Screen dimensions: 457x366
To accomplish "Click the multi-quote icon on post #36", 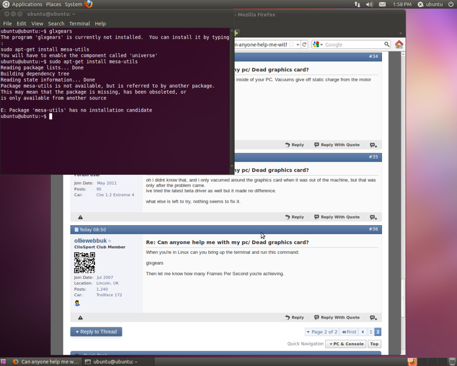I will pyautogui.click(x=373, y=318).
